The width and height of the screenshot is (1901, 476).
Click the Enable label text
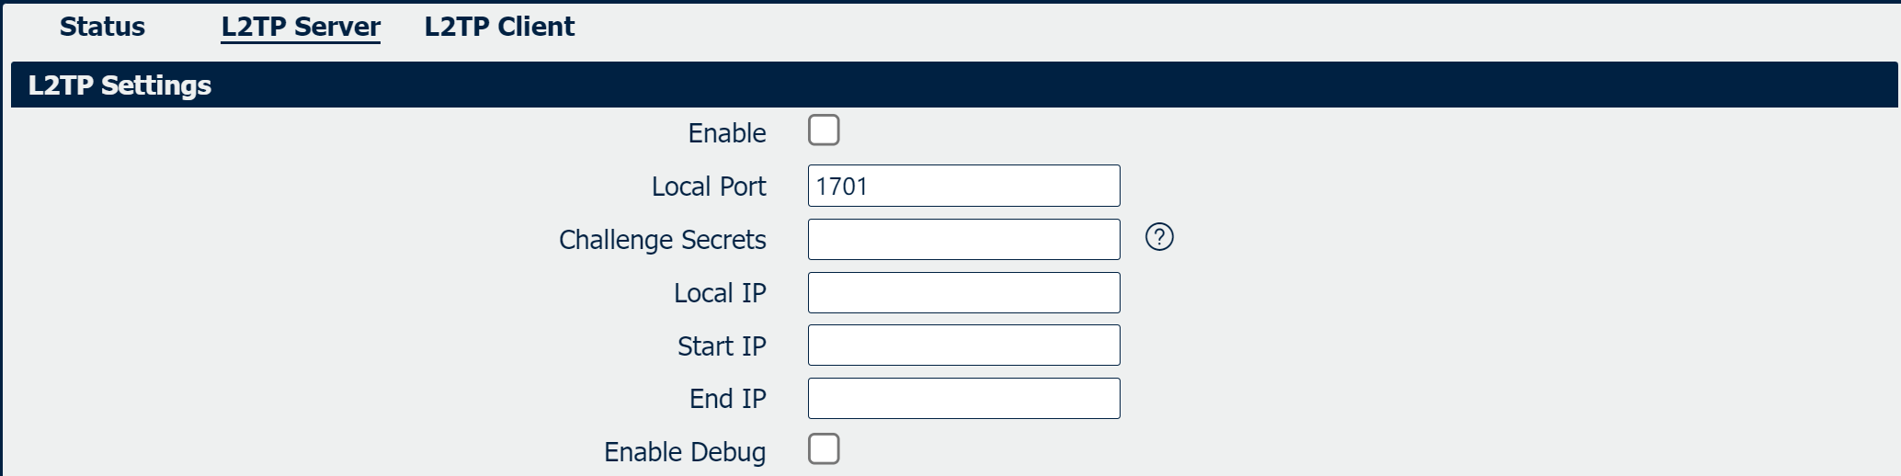point(726,133)
